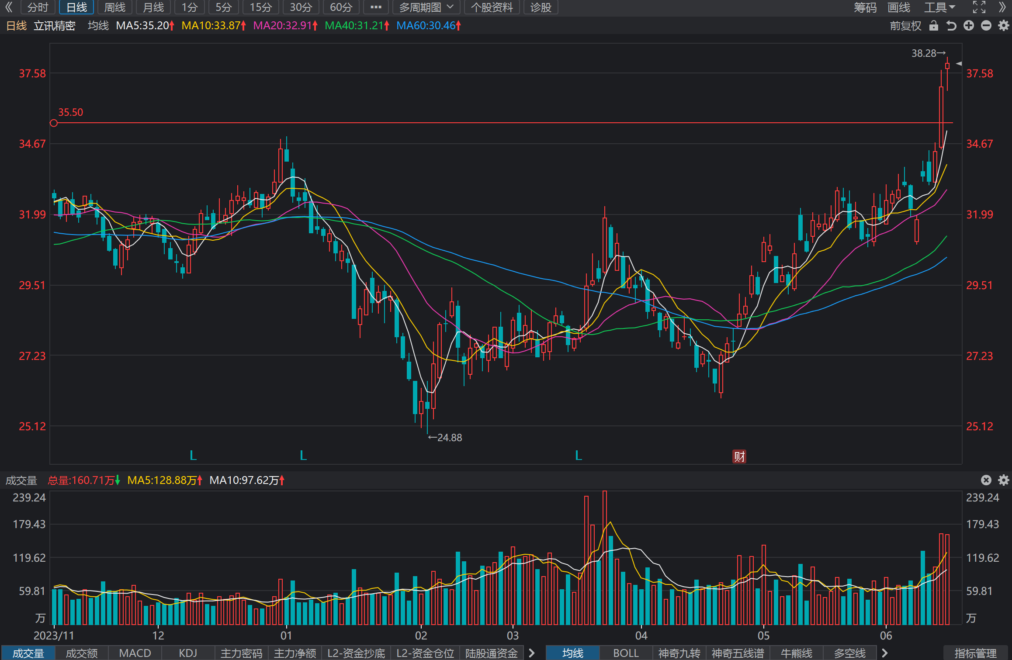1012x660 pixels.
Task: Select 5分 period
Action: (x=224, y=7)
